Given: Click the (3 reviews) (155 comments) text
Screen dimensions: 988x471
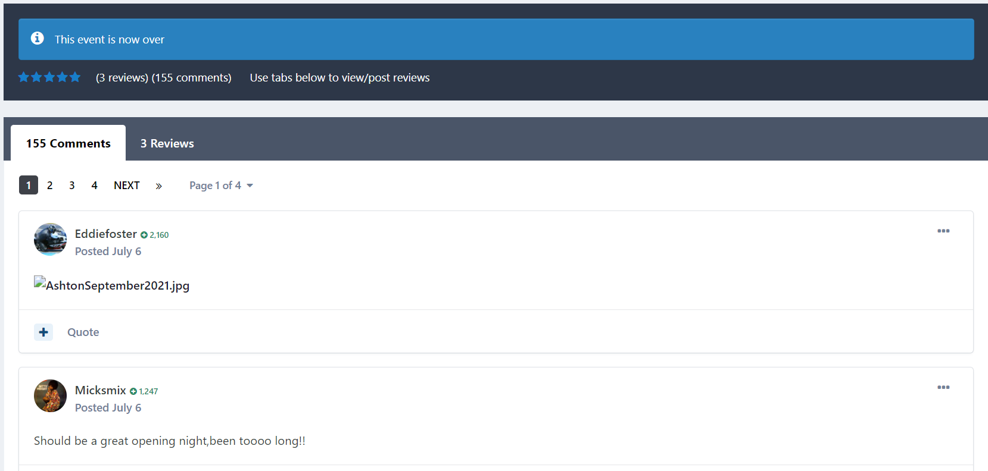Looking at the screenshot, I should 164,77.
